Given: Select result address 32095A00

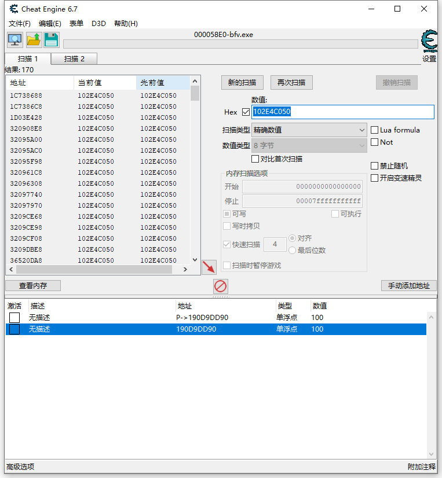Looking at the screenshot, I should 26,139.
